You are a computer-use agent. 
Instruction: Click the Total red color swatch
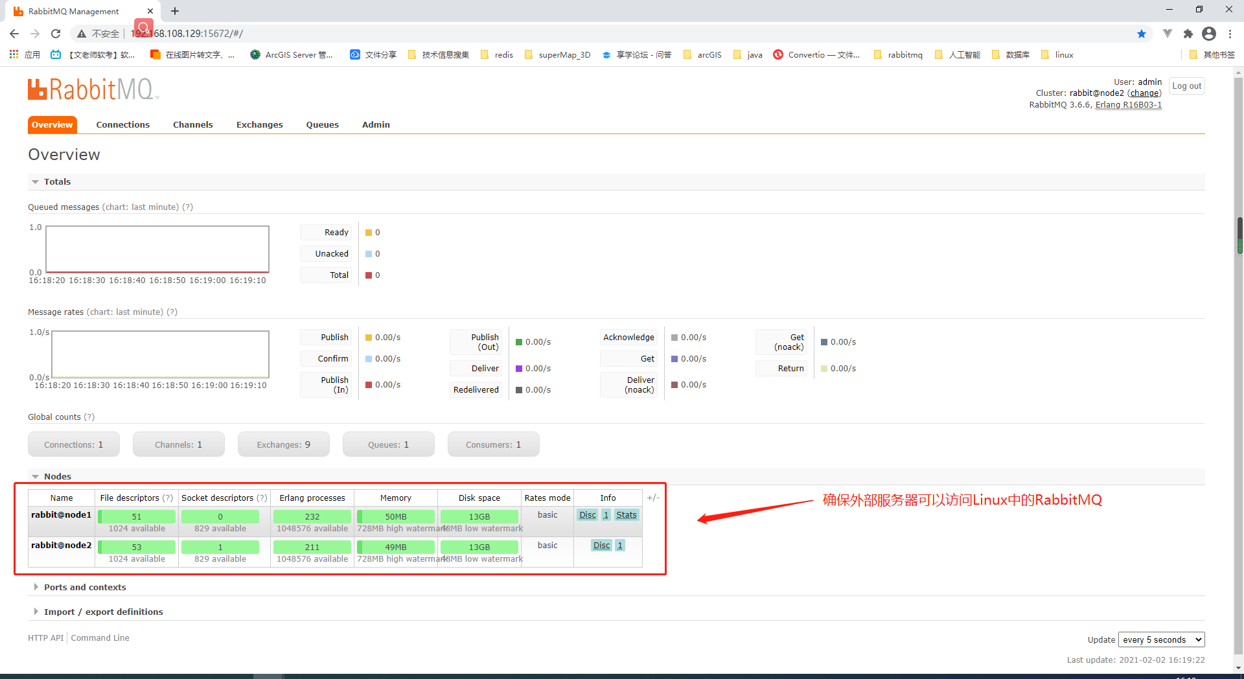369,275
